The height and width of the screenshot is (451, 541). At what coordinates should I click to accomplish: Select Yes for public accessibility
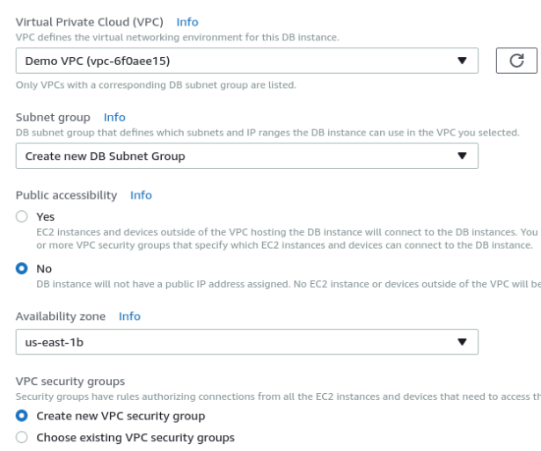pyautogui.click(x=22, y=216)
